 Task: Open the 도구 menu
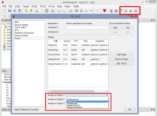click(x=43, y=6)
